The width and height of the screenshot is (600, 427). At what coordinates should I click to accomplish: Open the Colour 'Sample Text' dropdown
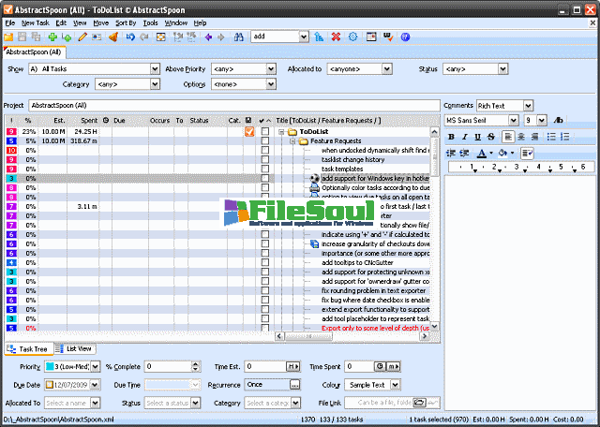click(x=396, y=385)
